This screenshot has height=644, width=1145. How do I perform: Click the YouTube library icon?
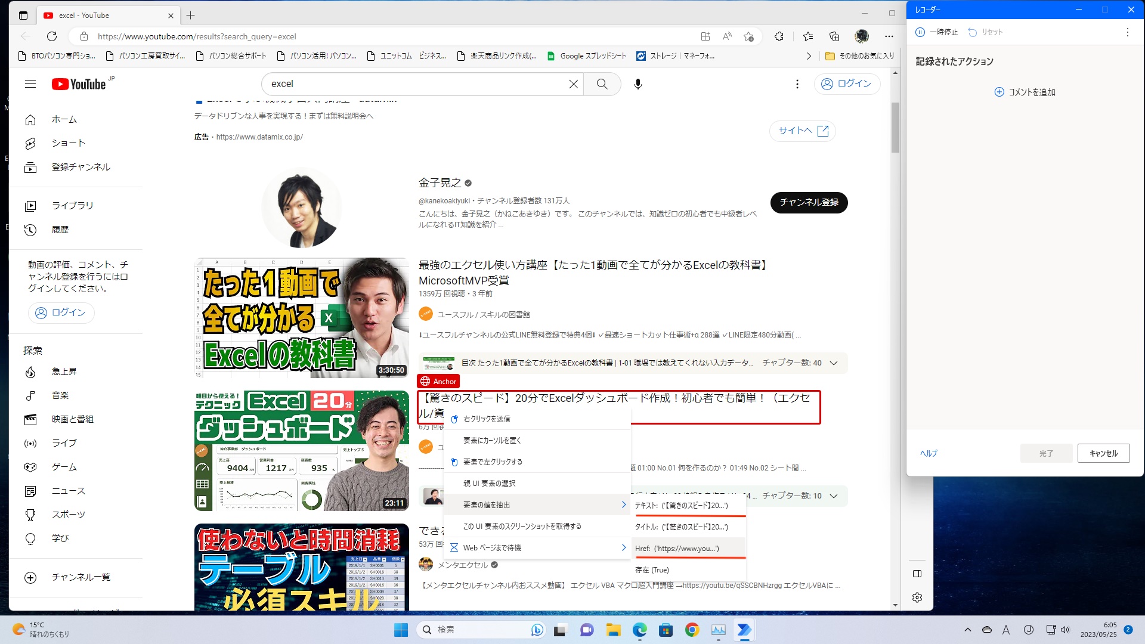[30, 205]
